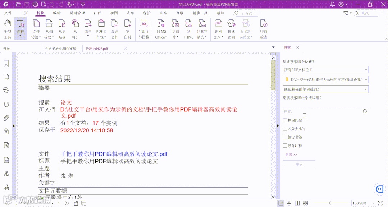Open the Attachments paperclip panel
The width and height of the screenshot is (388, 207).
6,118
